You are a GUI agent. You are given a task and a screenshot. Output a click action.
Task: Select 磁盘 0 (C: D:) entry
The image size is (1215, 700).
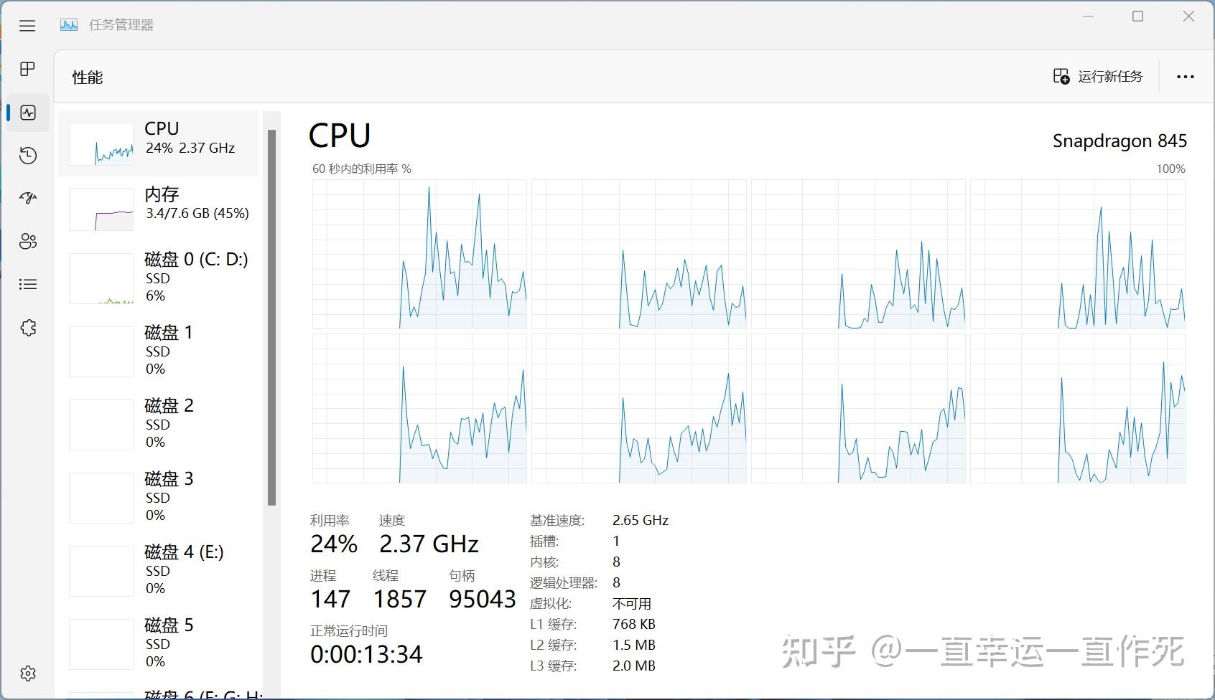tap(159, 278)
